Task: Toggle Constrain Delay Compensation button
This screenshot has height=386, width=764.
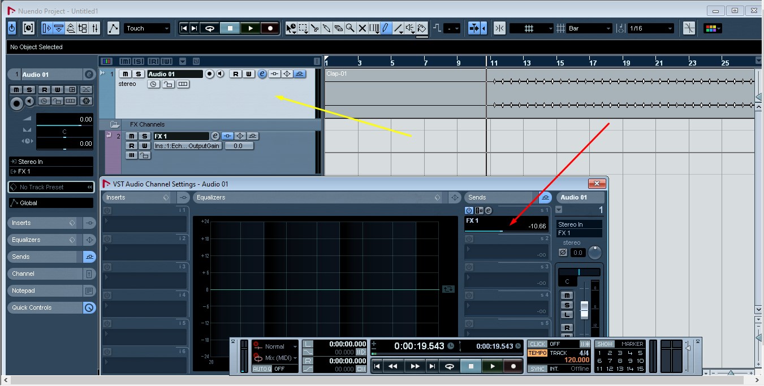Action: pyautogui.click(x=28, y=28)
